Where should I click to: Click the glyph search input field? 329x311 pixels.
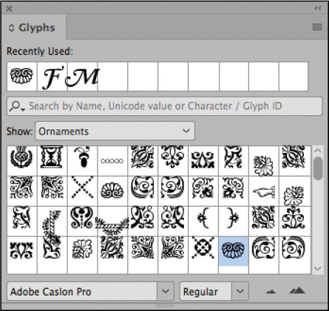coord(164,106)
